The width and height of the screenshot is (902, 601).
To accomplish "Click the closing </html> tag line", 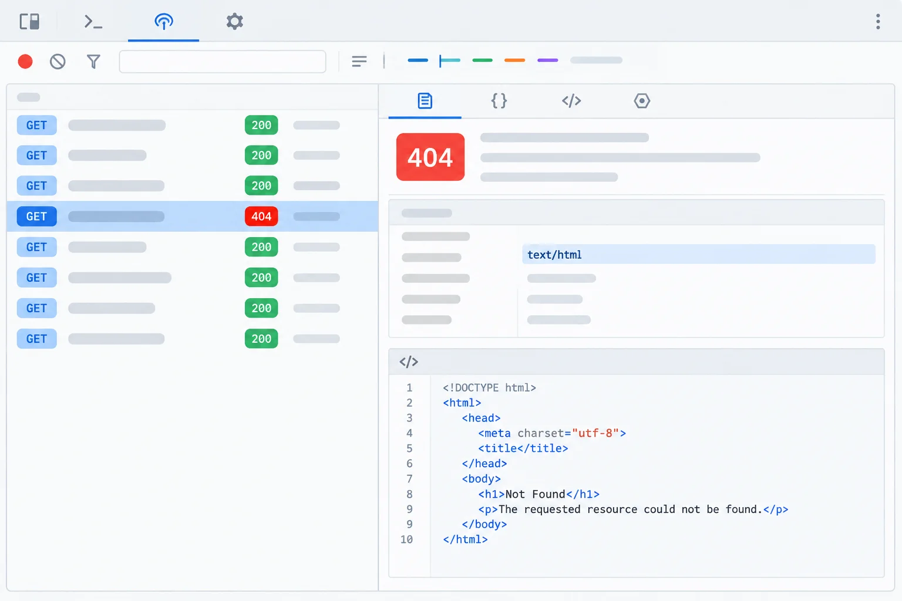I will pyautogui.click(x=465, y=539).
